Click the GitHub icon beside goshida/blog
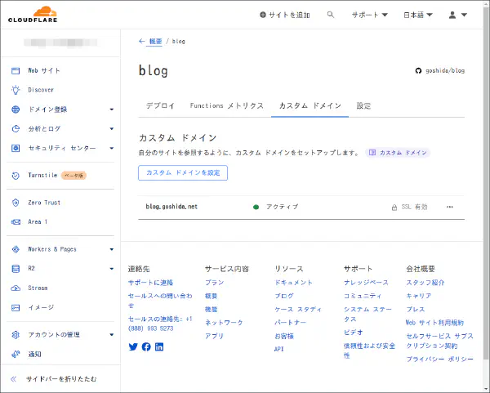Image resolution: width=490 pixels, height=393 pixels. [x=418, y=70]
